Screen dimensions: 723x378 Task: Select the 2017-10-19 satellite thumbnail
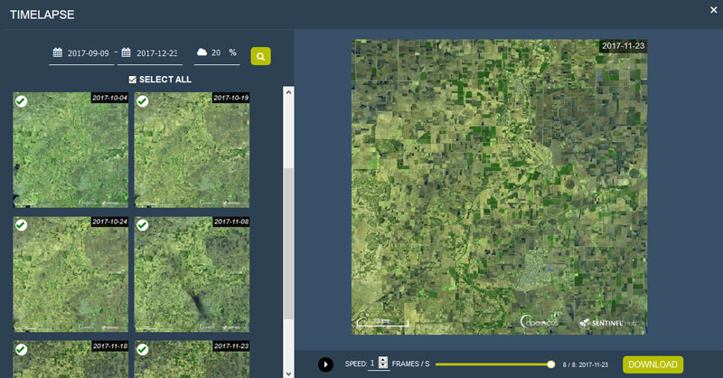point(192,150)
